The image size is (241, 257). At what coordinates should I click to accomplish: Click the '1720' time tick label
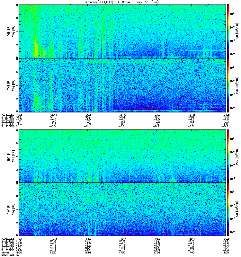(156, 253)
